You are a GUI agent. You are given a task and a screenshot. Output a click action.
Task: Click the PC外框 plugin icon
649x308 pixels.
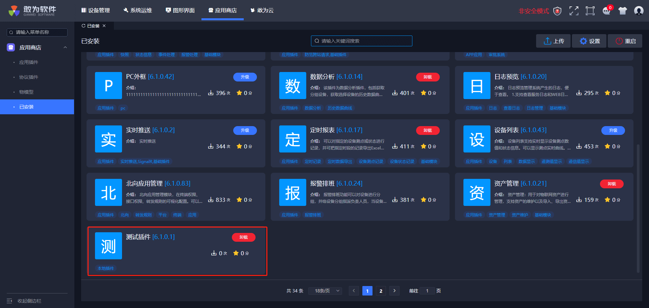coord(109,86)
